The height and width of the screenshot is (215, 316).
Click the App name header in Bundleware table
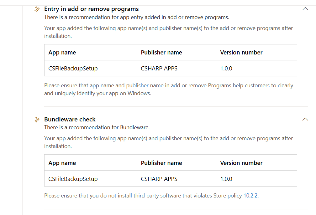[x=62, y=162]
